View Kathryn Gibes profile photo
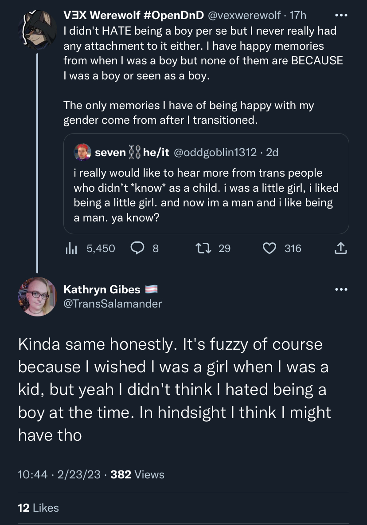The width and height of the screenshot is (367, 525). 37,296
